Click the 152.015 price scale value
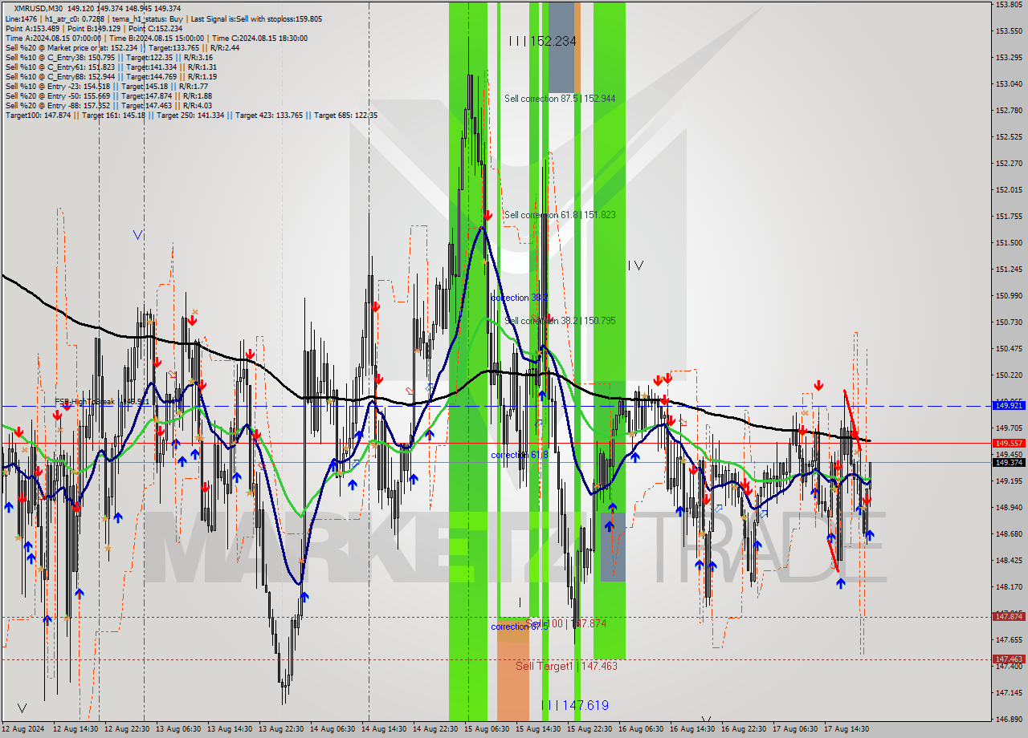The image size is (1028, 738). 1009,189
